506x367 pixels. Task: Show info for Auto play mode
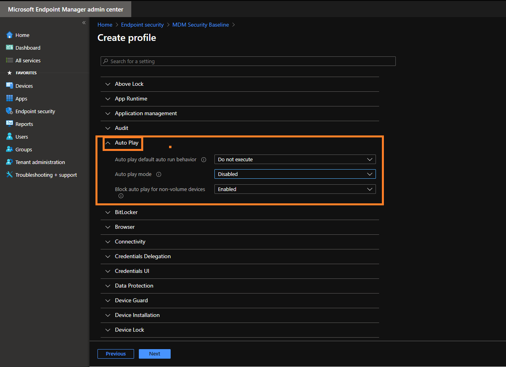[x=159, y=174]
